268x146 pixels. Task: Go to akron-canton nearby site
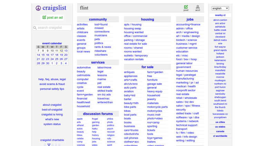click(220, 20)
